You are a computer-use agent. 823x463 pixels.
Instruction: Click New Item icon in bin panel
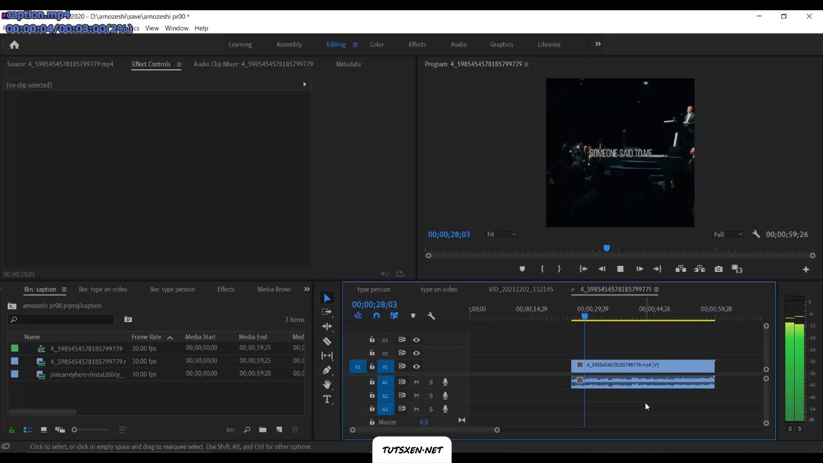click(279, 430)
